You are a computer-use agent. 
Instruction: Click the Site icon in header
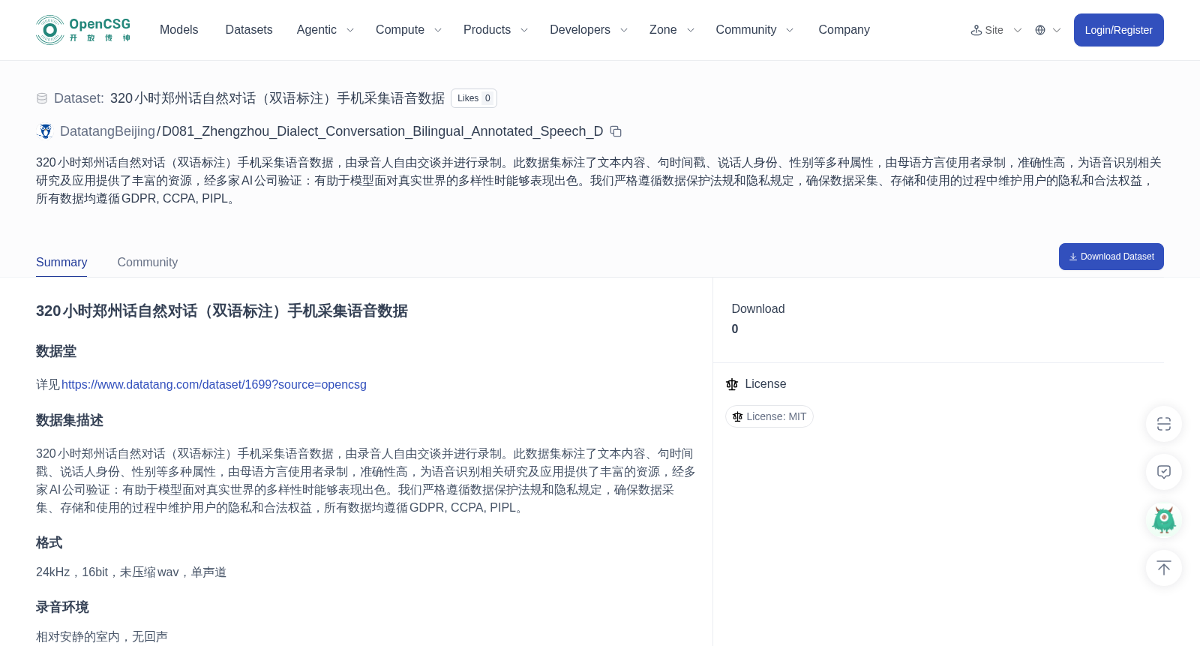coord(976,30)
